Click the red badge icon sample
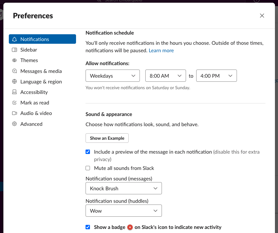 [x=130, y=227]
